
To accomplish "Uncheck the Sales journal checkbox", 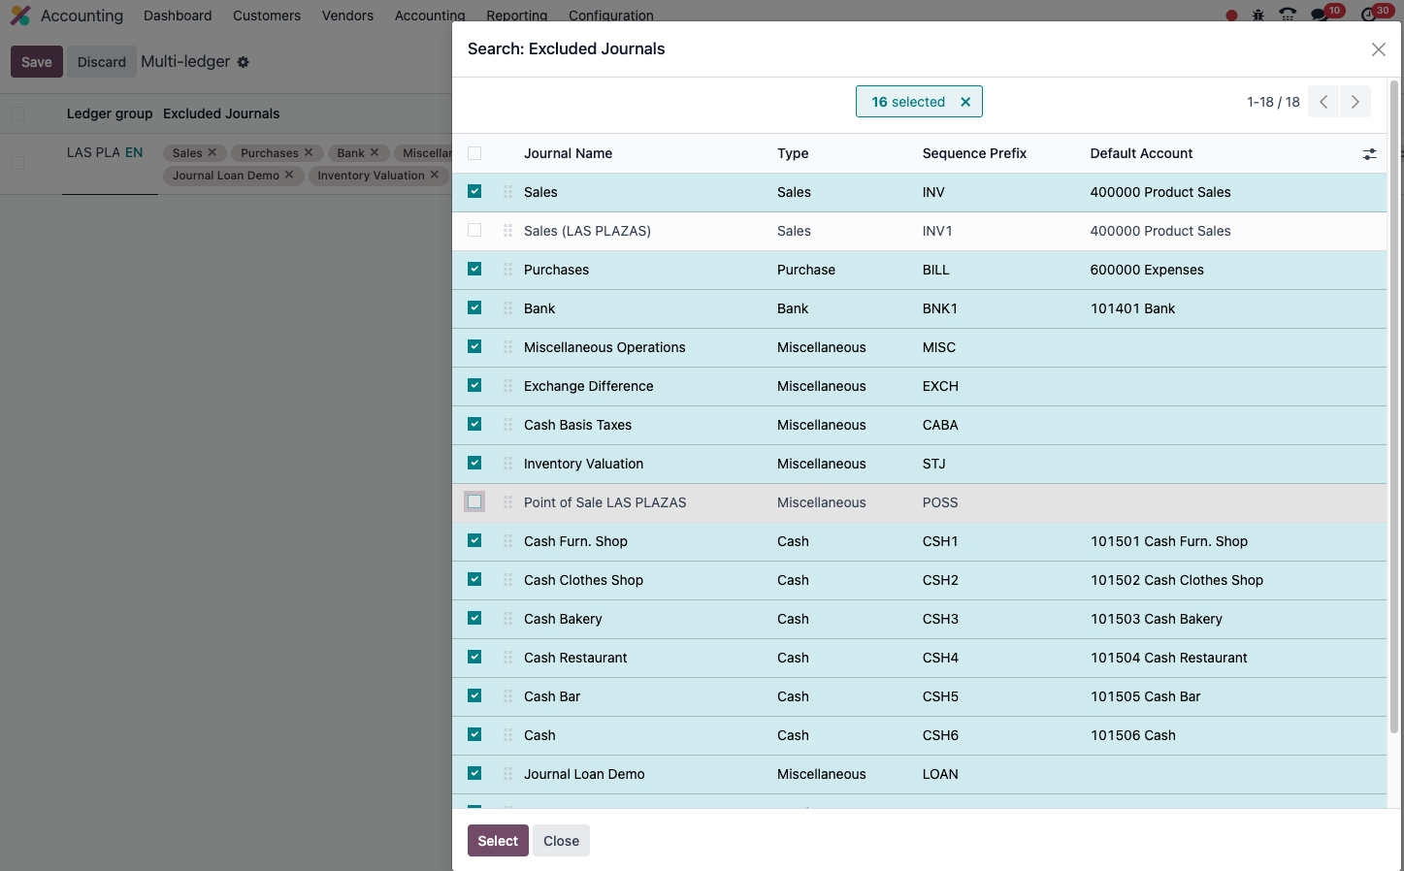I will click(x=474, y=192).
